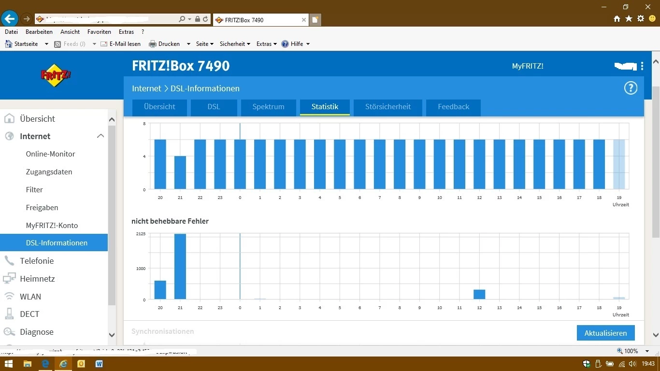Select the Statistik tab

[325, 107]
